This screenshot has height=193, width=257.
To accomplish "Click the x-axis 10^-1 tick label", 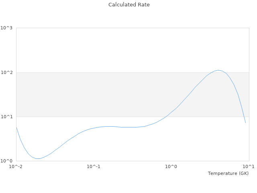I will point(94,166).
